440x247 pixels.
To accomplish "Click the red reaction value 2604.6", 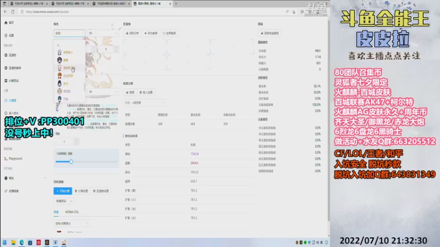I will pos(195,163).
